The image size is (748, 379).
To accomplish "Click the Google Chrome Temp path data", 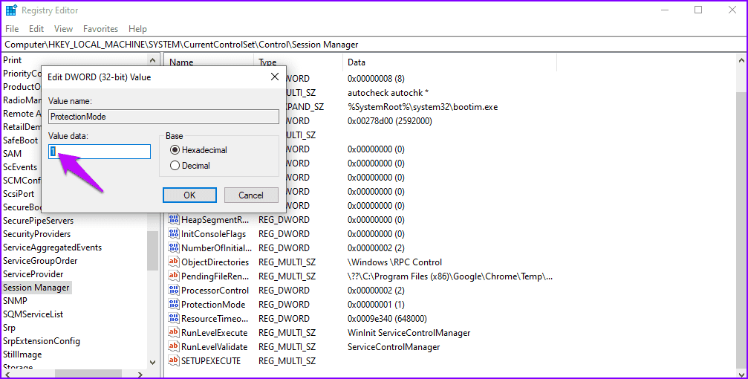I will [450, 276].
